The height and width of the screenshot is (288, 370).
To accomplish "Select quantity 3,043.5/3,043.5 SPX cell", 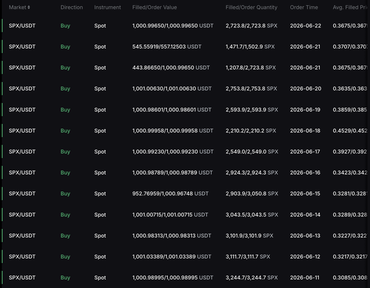I will (251, 215).
